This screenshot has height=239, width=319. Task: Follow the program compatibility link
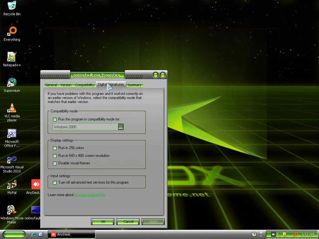click(x=90, y=195)
